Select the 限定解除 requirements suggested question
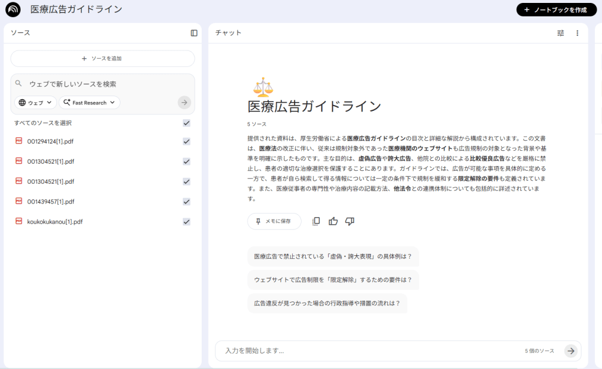 [333, 280]
